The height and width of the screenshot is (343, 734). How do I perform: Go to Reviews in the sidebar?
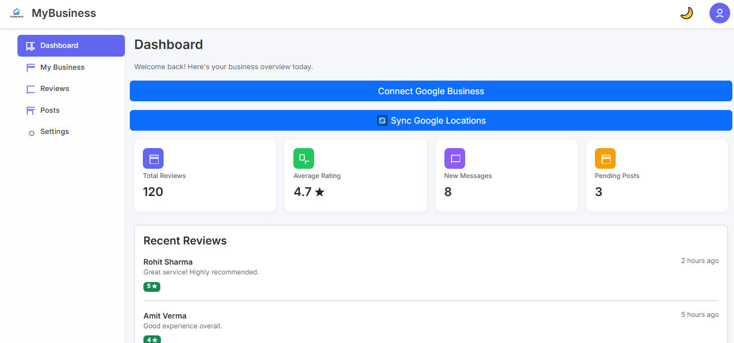click(x=55, y=89)
